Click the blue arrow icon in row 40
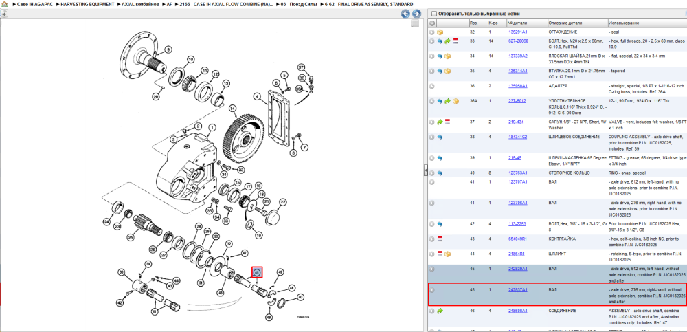 [440, 173]
